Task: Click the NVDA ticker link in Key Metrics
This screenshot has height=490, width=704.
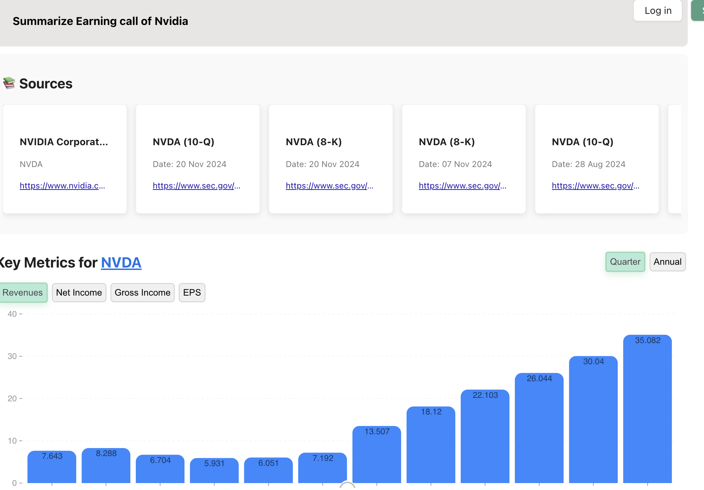Action: 121,263
